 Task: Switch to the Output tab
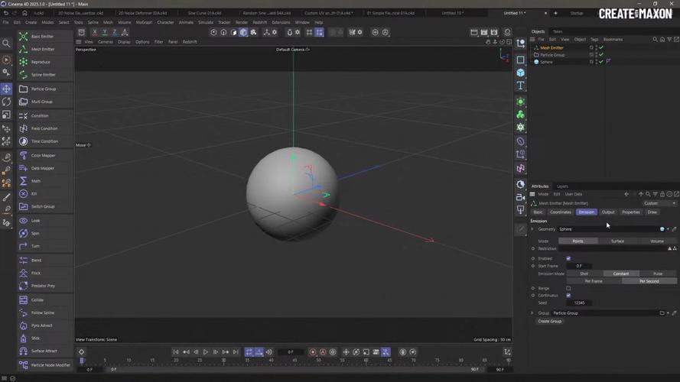click(x=608, y=212)
